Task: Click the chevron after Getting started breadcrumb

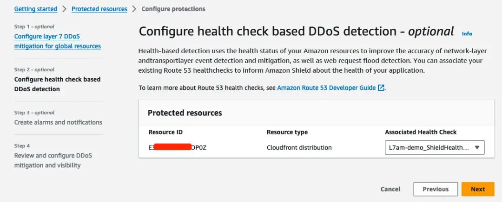Action: [64, 9]
